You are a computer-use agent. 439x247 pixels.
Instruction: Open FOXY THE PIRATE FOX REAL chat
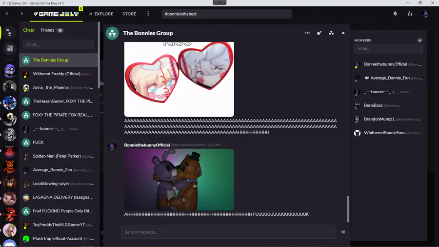(59, 115)
